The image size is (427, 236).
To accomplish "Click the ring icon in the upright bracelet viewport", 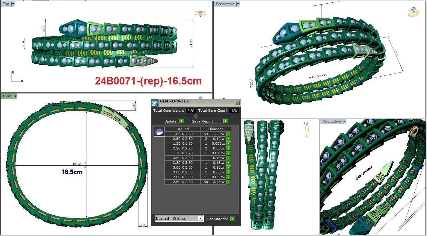I will tap(307, 129).
